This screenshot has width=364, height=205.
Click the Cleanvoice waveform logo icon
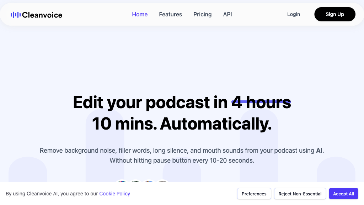pos(15,15)
